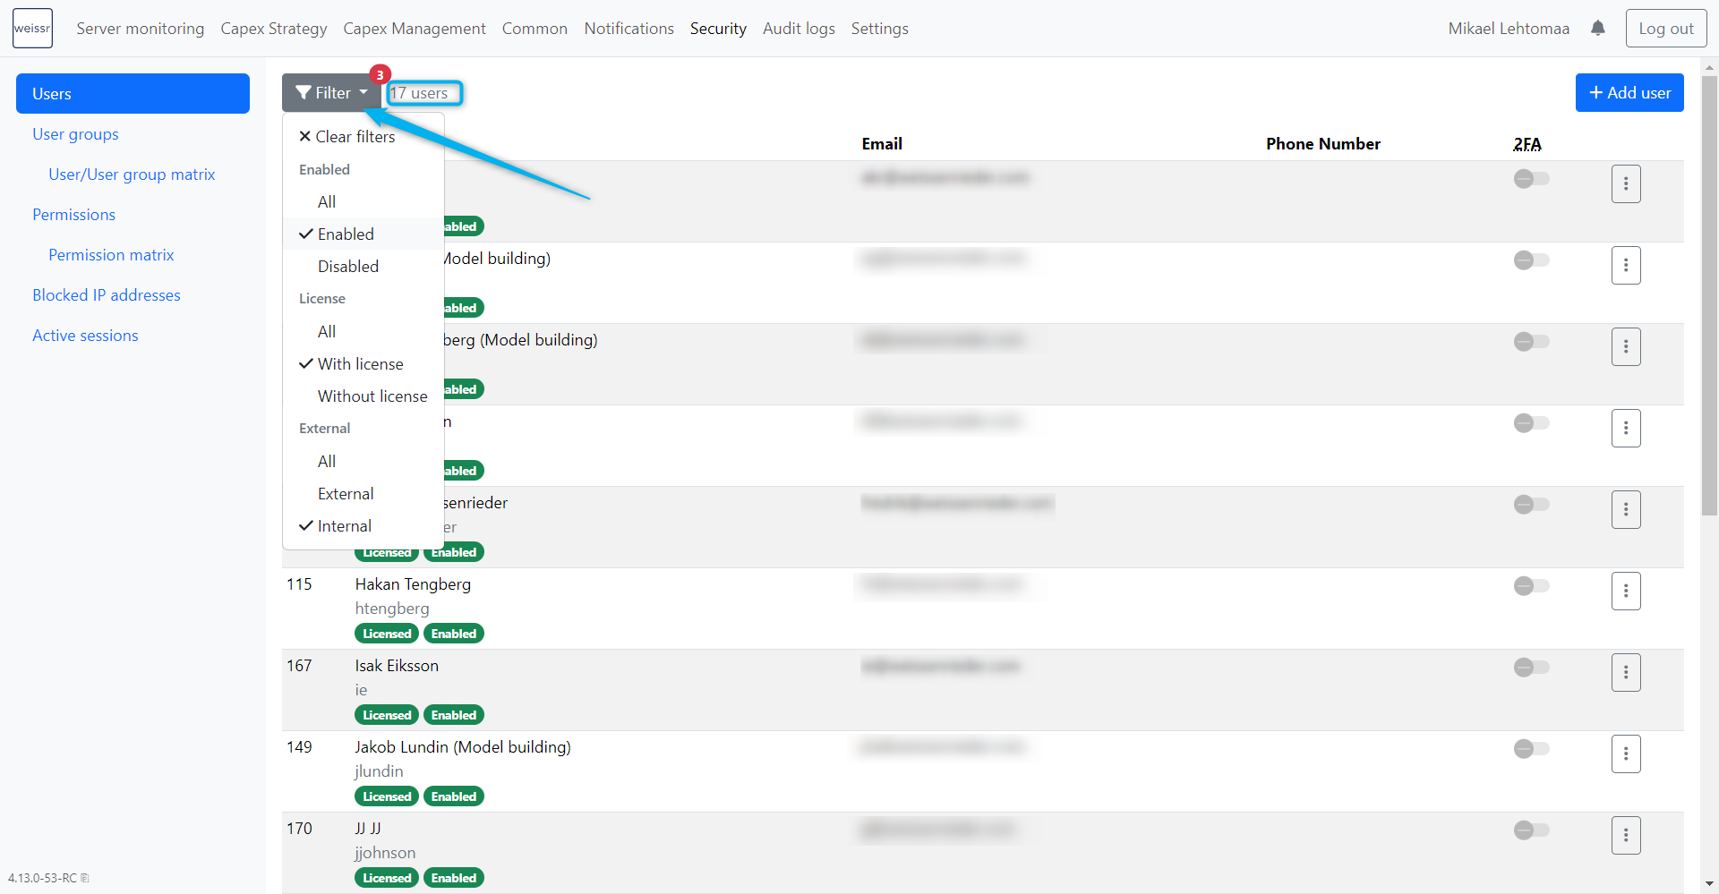Toggle 2FA for Hakan Tengberg

pyautogui.click(x=1531, y=586)
